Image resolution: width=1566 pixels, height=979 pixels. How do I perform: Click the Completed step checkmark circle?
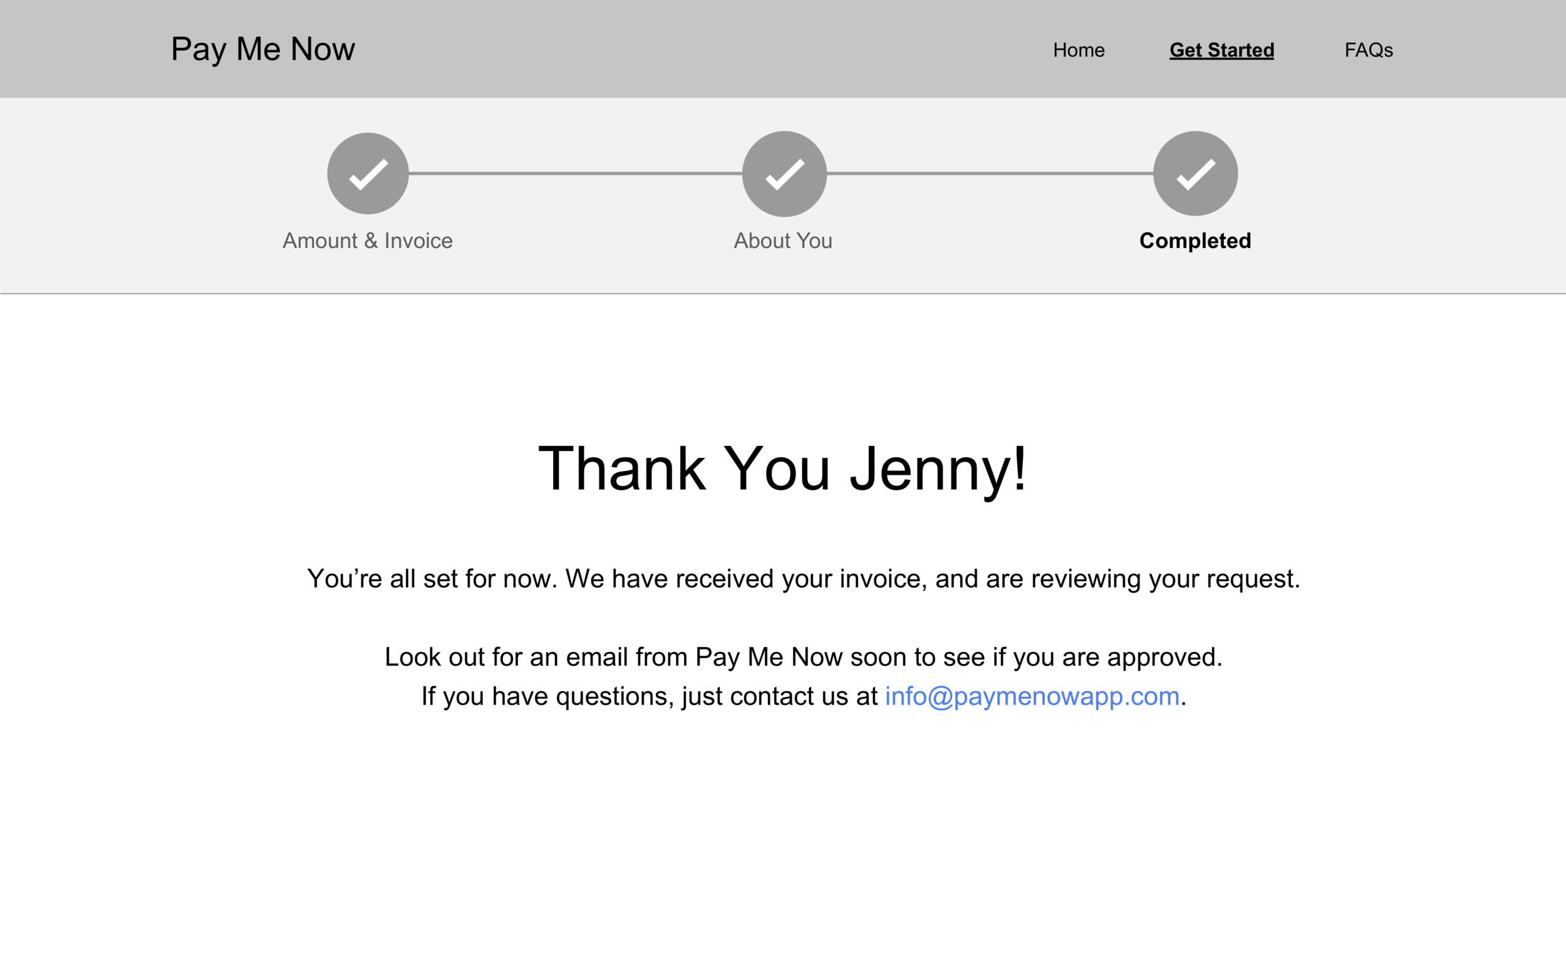coord(1195,174)
